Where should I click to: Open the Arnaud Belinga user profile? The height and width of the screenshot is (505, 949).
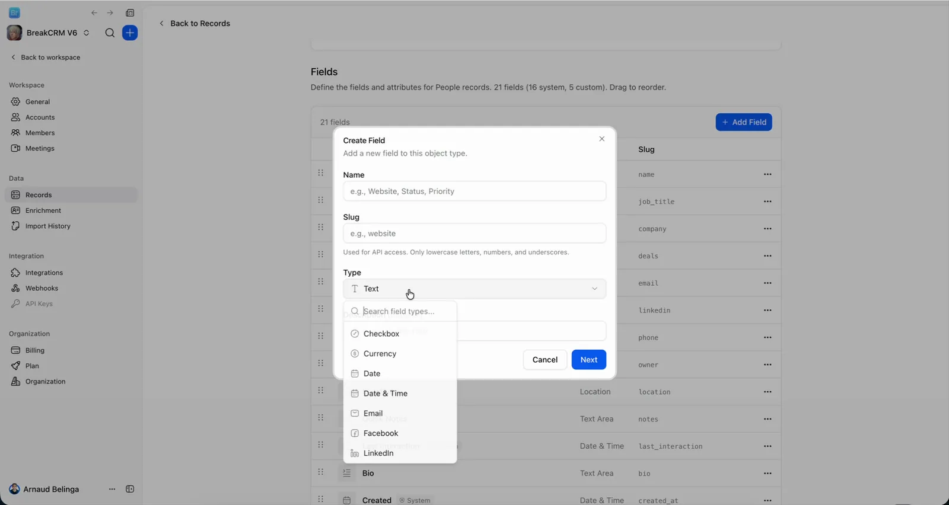pos(44,489)
